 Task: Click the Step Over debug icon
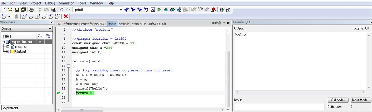coord(24,16)
